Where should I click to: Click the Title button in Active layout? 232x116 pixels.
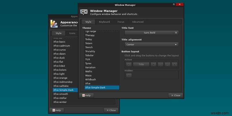[141, 64]
